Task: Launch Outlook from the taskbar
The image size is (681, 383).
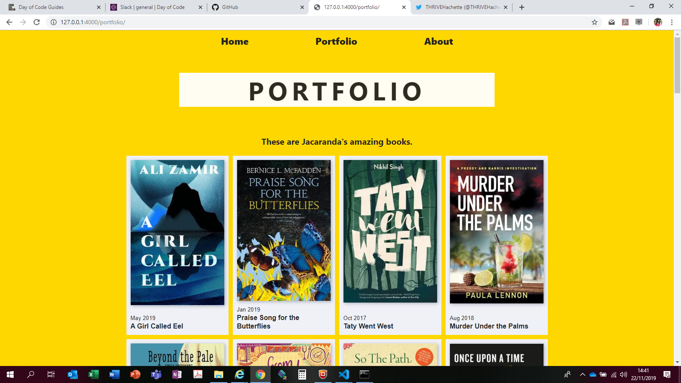Action: (72, 374)
